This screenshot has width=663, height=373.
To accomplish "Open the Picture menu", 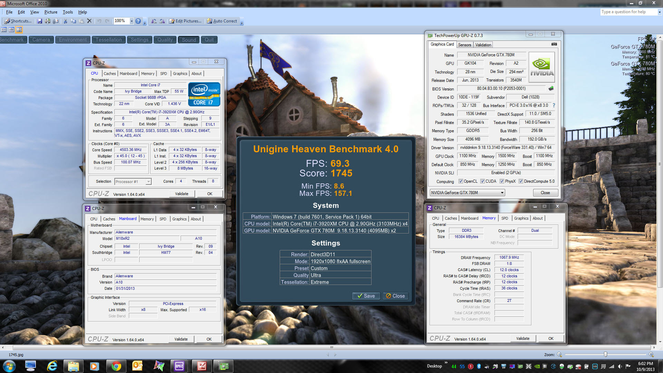I will 51,12.
